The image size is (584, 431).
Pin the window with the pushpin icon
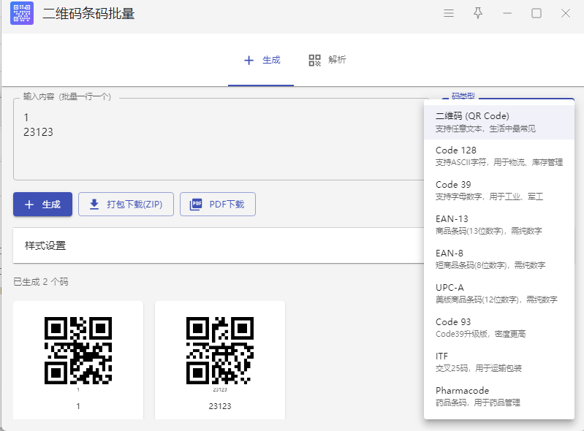tap(478, 13)
